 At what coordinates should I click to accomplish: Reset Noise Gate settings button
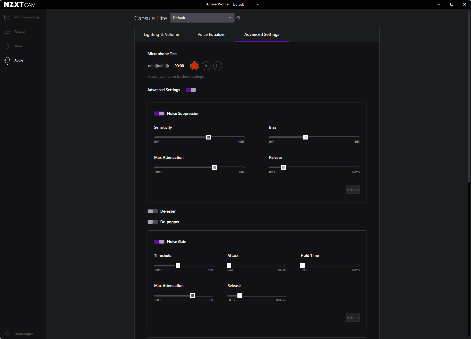point(353,318)
